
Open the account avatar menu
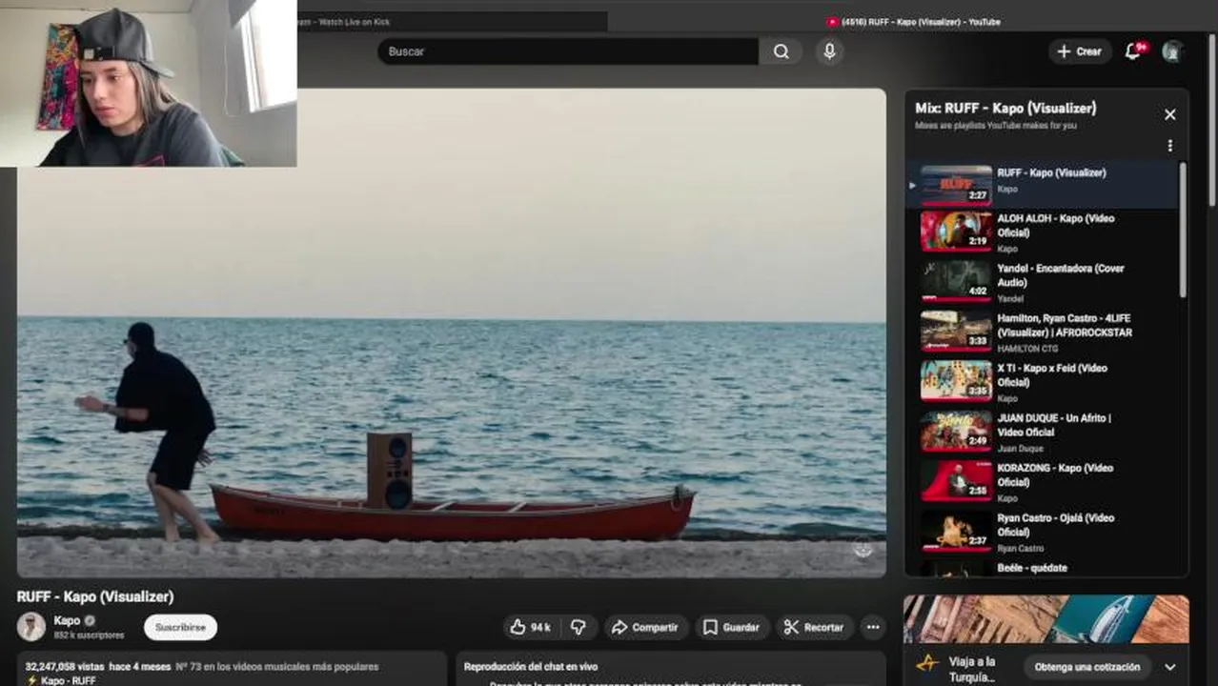coord(1172,51)
